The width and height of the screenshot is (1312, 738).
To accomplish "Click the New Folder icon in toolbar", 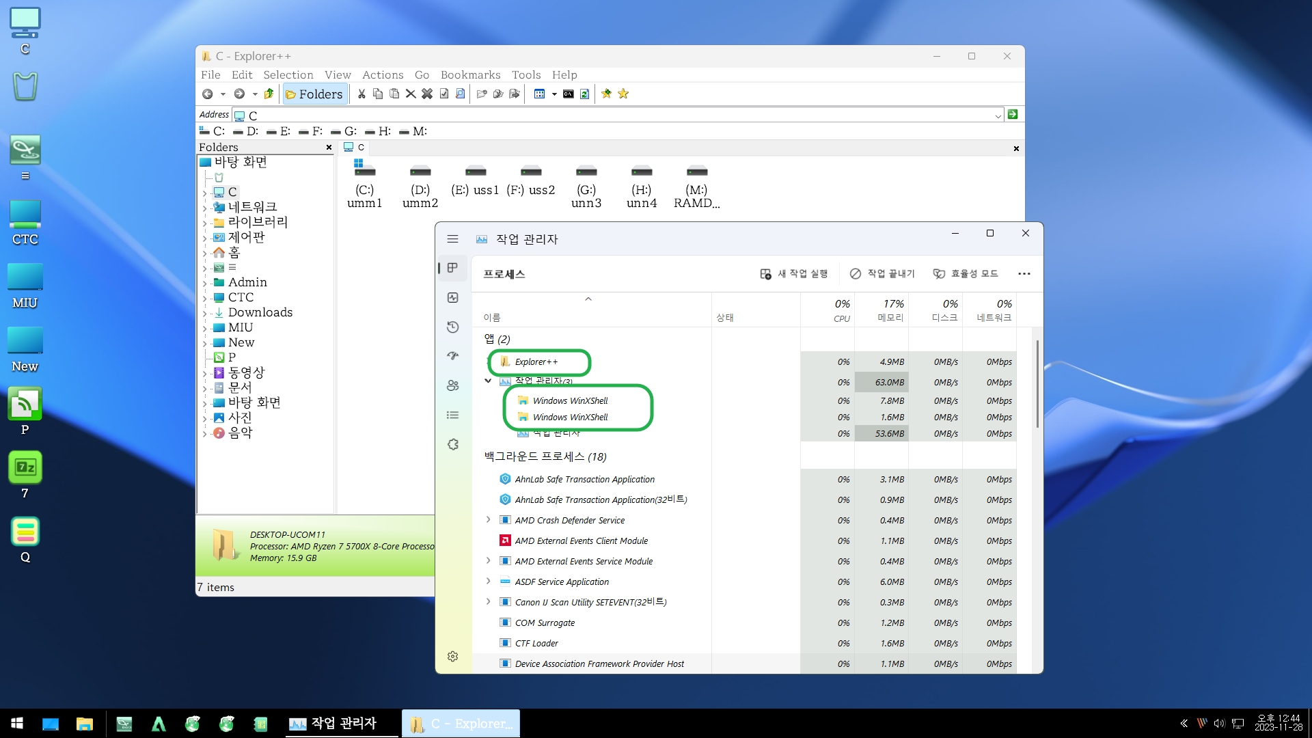I will click(482, 94).
